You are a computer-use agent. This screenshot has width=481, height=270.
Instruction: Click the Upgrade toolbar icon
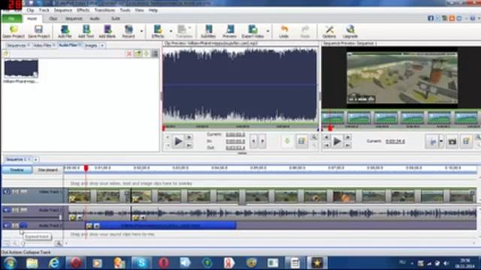click(x=350, y=31)
